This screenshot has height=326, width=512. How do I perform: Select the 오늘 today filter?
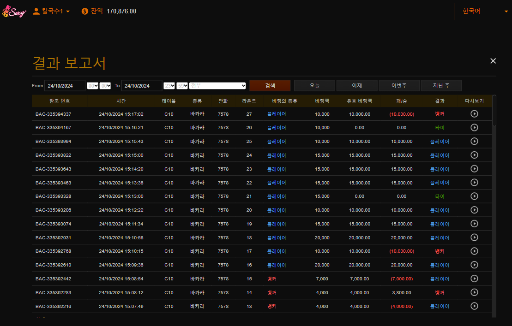(x=314, y=86)
